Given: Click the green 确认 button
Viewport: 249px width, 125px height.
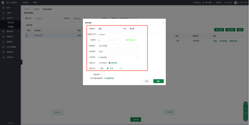Looking at the screenshot, I should [158, 81].
